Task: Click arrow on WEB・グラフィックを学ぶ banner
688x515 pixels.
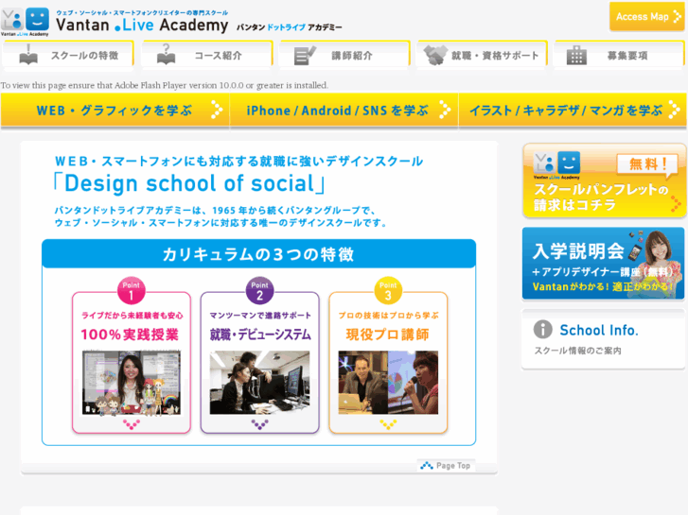Action: pyautogui.click(x=217, y=110)
